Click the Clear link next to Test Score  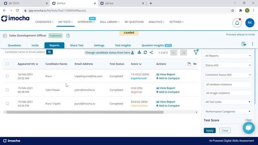[x=248, y=120]
